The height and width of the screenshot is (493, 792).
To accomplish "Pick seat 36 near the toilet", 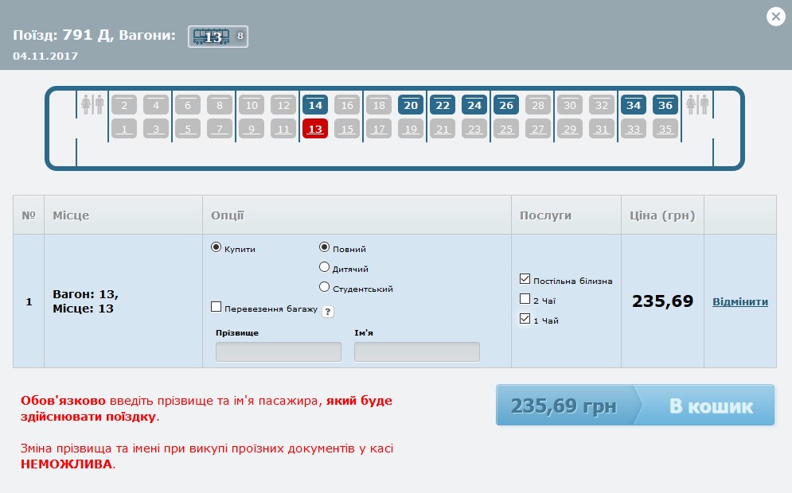I will tap(665, 105).
